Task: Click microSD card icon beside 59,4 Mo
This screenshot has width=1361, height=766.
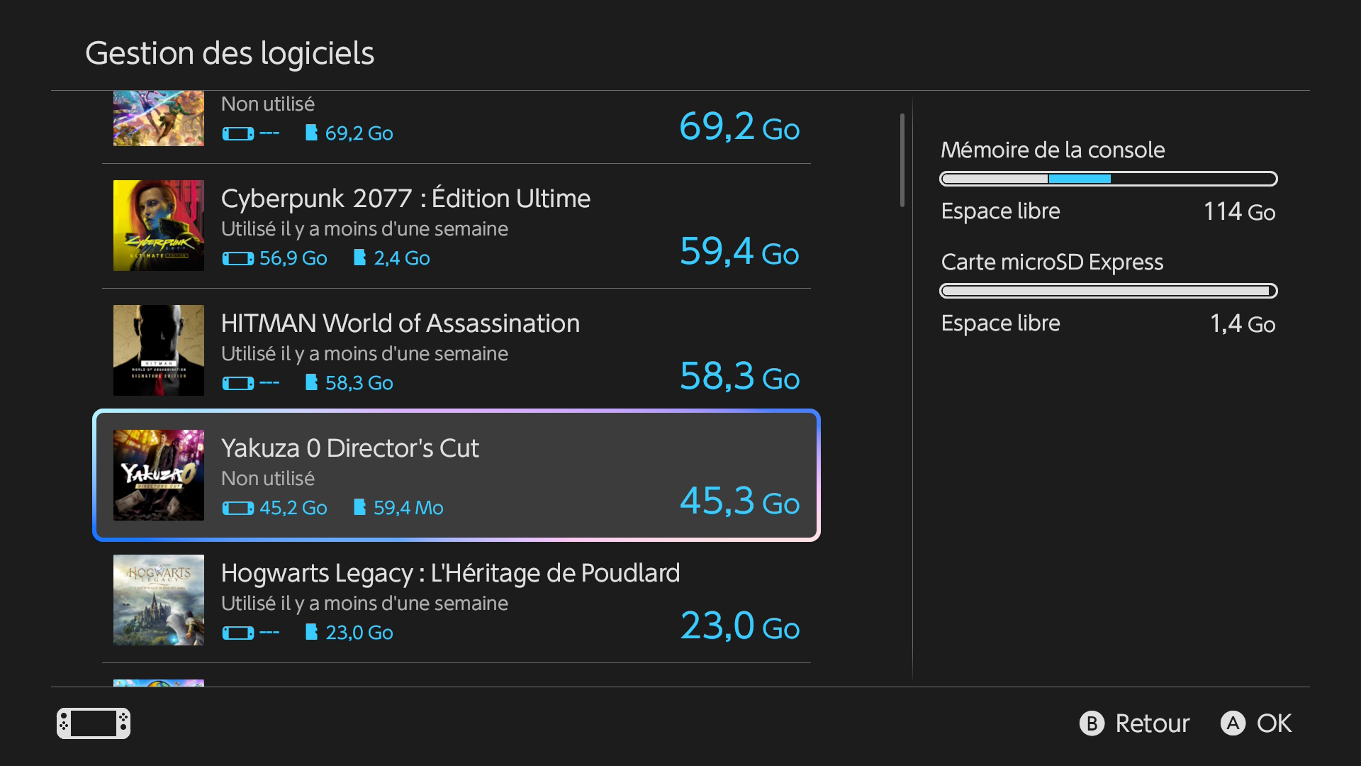Action: (360, 507)
